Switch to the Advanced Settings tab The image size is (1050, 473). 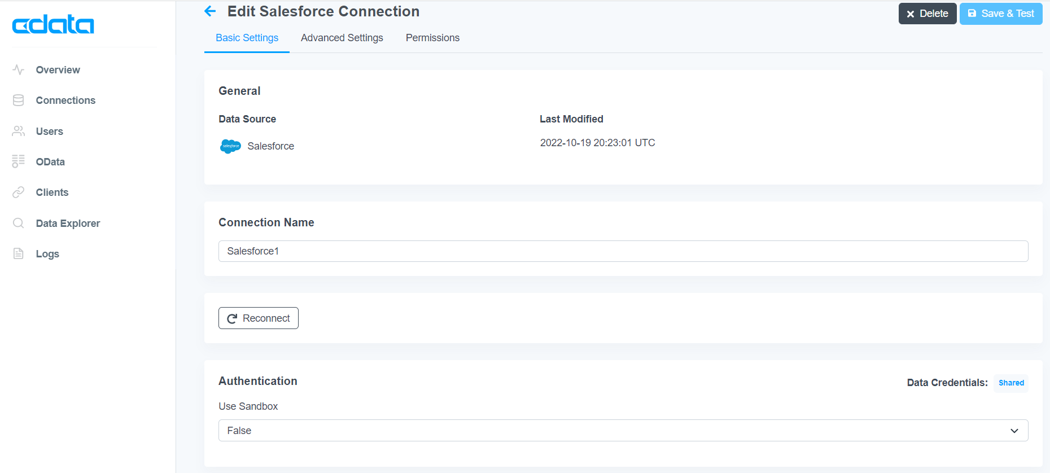point(342,38)
